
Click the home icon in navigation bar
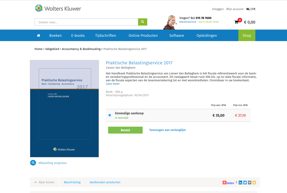39,36
